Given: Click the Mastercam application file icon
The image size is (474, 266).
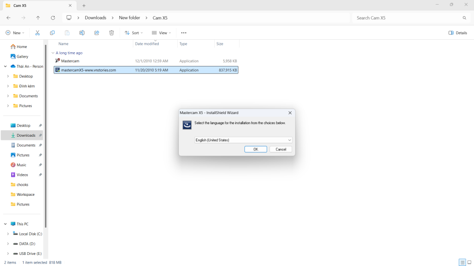Looking at the screenshot, I should point(57,60).
